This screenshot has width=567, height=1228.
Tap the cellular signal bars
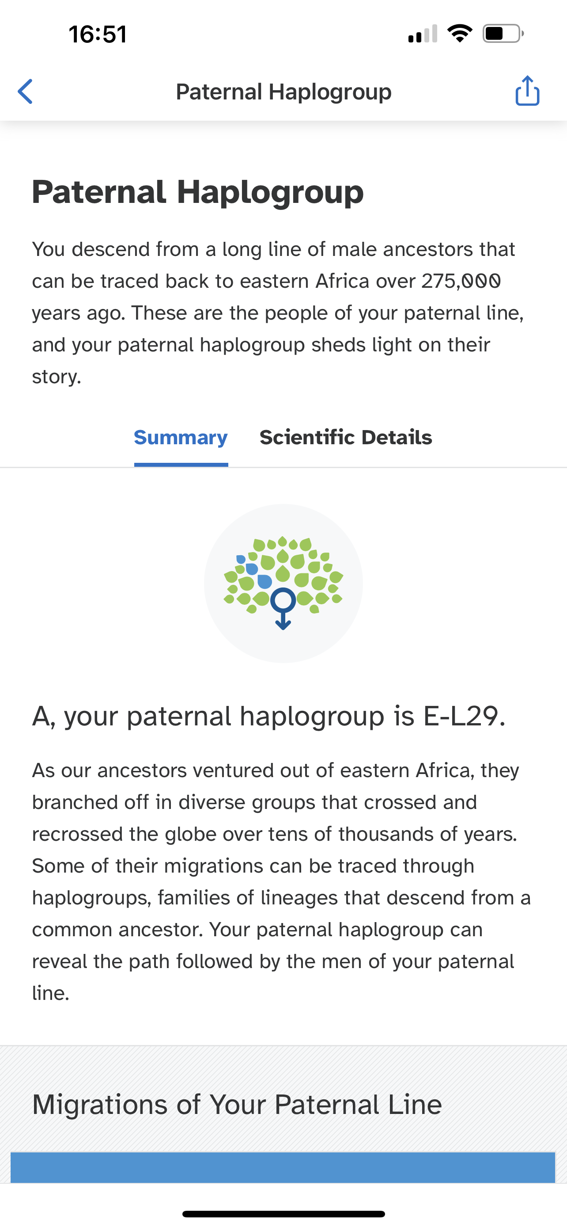pos(423,34)
